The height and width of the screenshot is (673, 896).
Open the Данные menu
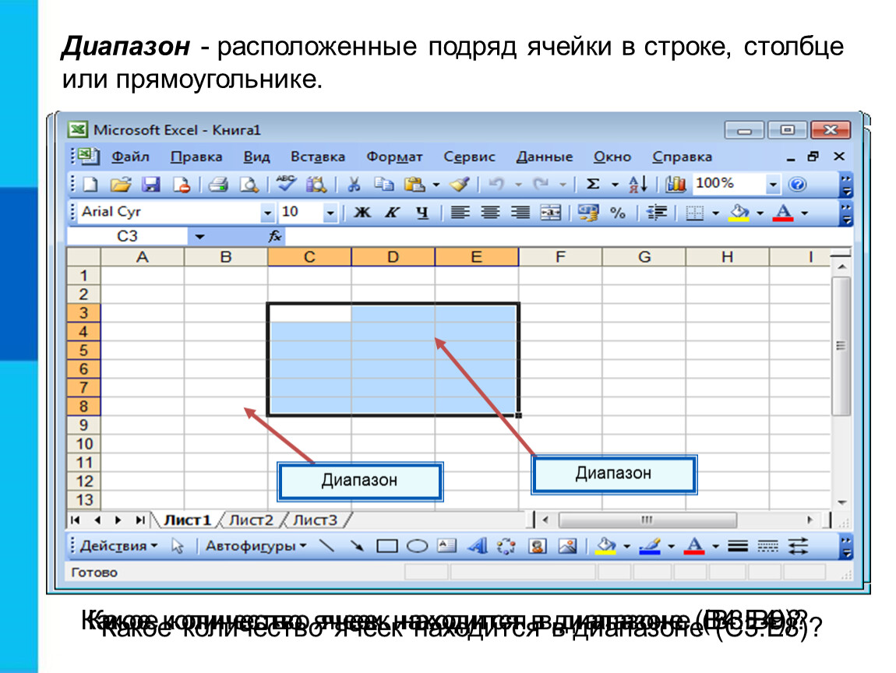point(544,157)
